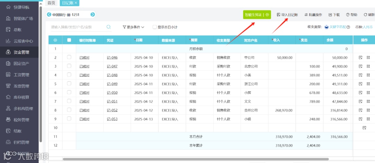Image resolution: width=375 pixels, height=163 pixels.
Task: Click the grid icon for 小辉 row
Action: tap(368, 93)
